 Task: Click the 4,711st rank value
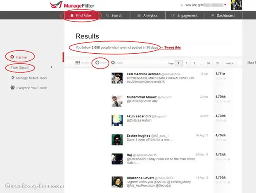[x=220, y=74]
